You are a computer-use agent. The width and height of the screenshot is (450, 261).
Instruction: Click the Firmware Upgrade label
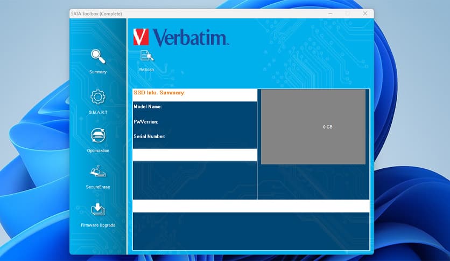tap(98, 225)
